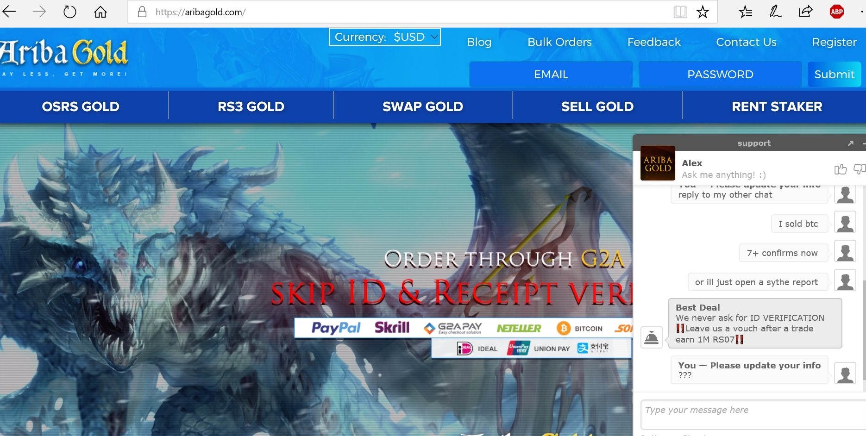The width and height of the screenshot is (866, 436).
Task: Click the support chat header bar
Action: tap(749, 143)
